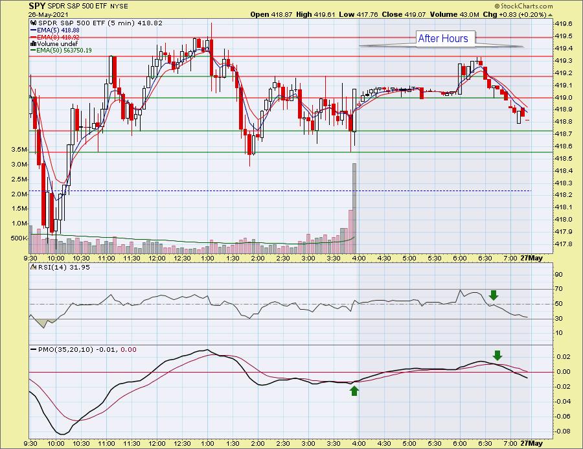Click the 419.6 price axis label
Image resolution: width=583 pixels, height=449 pixels.
tap(564, 24)
